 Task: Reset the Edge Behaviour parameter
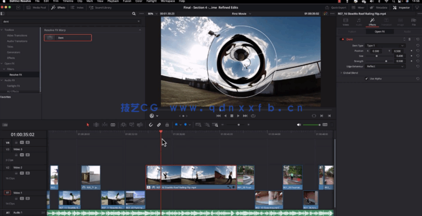[418, 66]
